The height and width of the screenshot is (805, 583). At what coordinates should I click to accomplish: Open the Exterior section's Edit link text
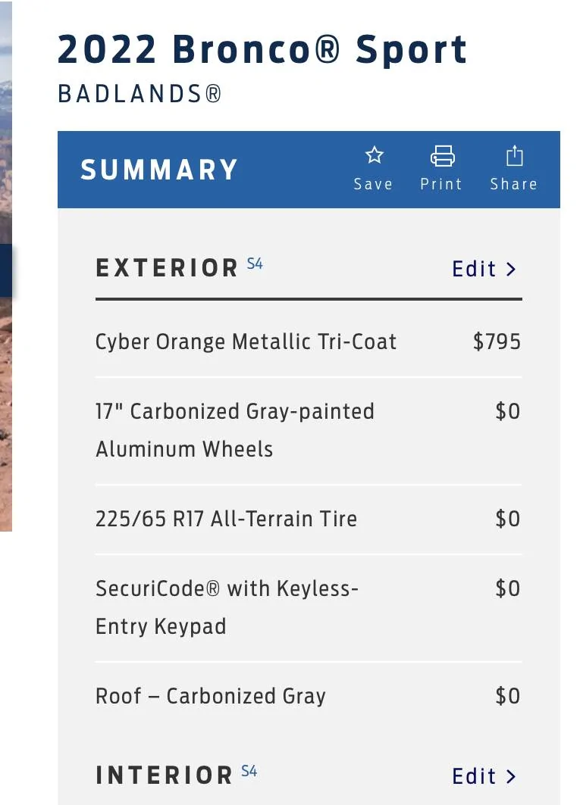point(474,269)
